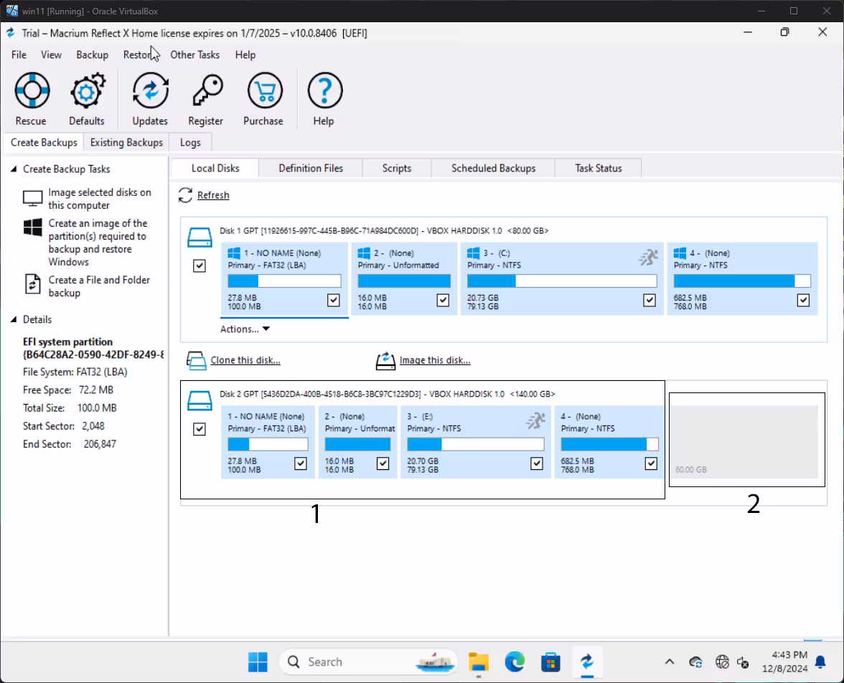Screen dimensions: 844x683
Task: Click the Image this disk icon
Action: click(x=385, y=361)
